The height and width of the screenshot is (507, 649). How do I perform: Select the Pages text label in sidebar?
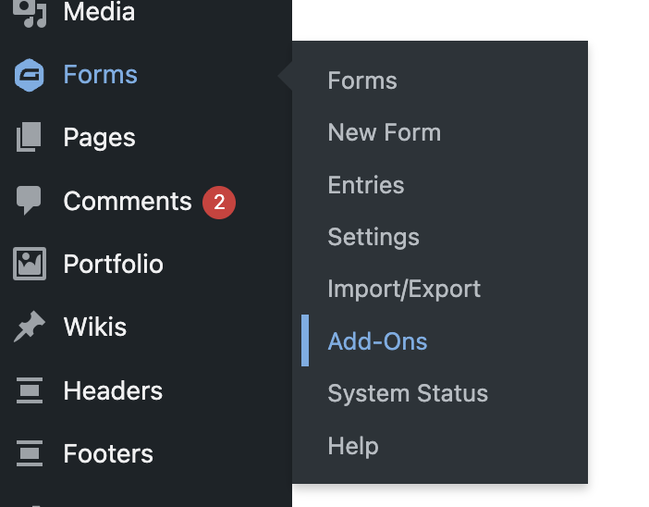[99, 138]
